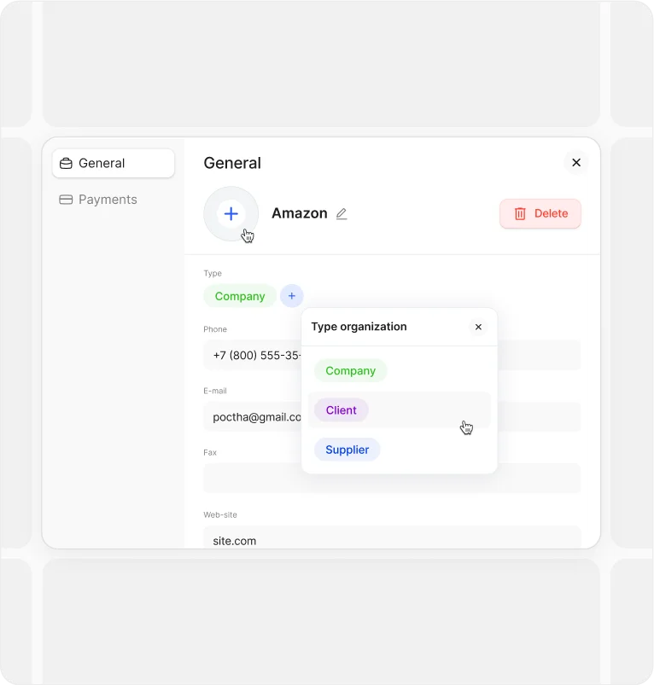Click the green Company tag under Type

(x=239, y=296)
